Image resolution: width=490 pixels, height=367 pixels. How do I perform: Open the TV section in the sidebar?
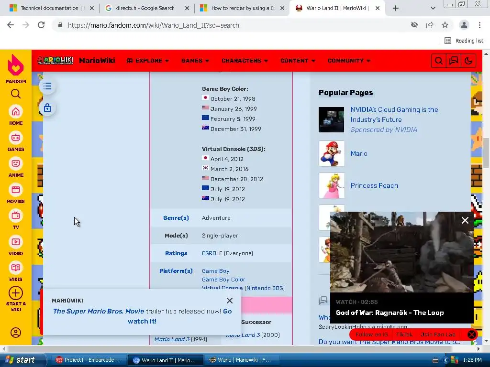tap(16, 220)
